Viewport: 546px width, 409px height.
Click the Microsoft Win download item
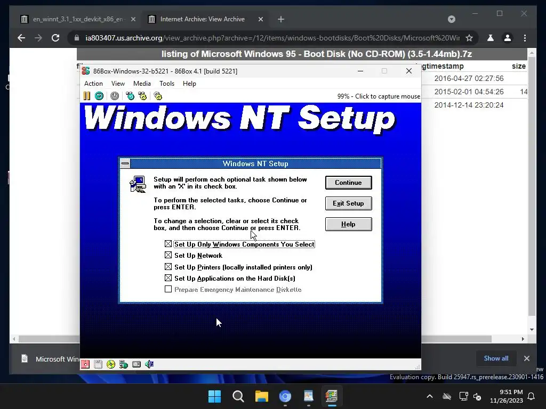tap(49, 358)
